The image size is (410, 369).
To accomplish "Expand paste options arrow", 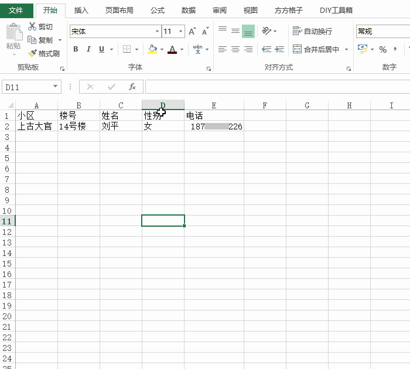I will (x=14, y=54).
